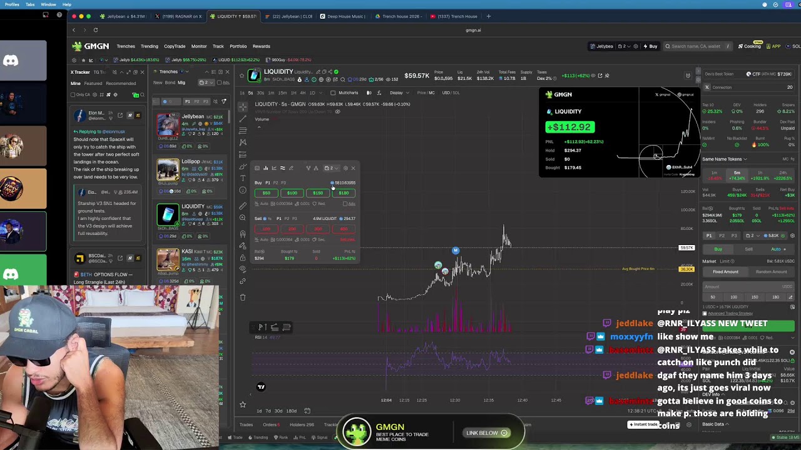This screenshot has height=450, width=801.
Task: Open the chart zoom magnifier tool
Action: [243, 217]
